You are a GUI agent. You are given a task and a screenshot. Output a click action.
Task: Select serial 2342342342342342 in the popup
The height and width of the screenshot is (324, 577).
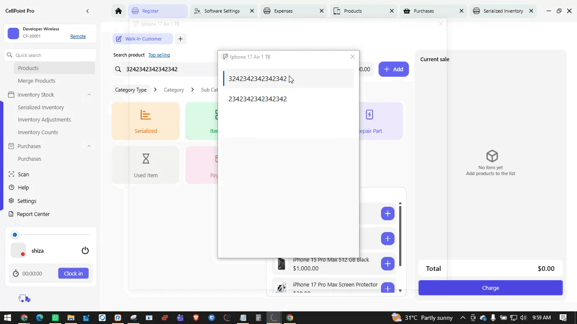tap(288, 99)
